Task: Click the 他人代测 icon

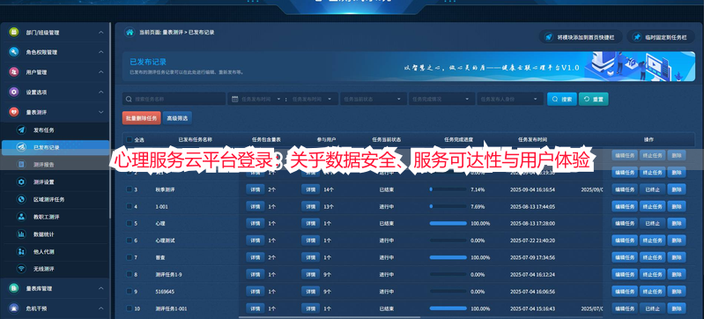Action: (x=21, y=252)
